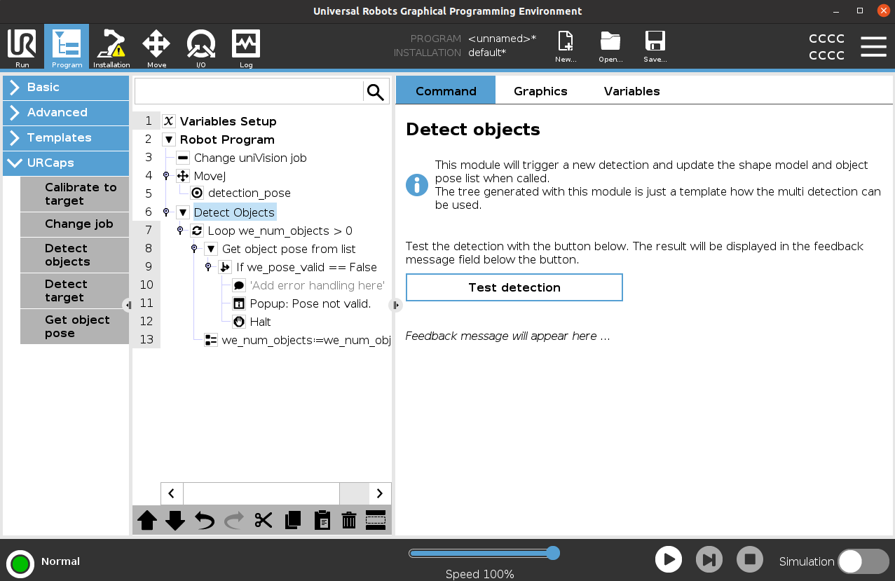Collapse the left panel divider handle
The image size is (895, 581).
128,305
